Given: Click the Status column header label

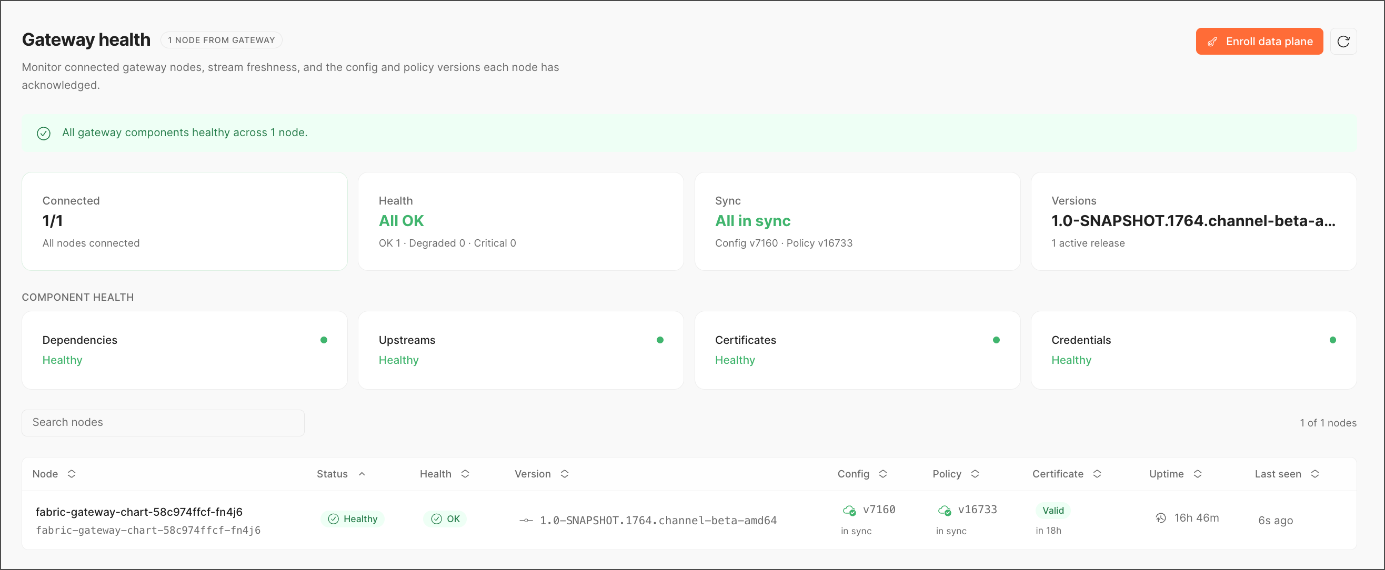Looking at the screenshot, I should [332, 474].
